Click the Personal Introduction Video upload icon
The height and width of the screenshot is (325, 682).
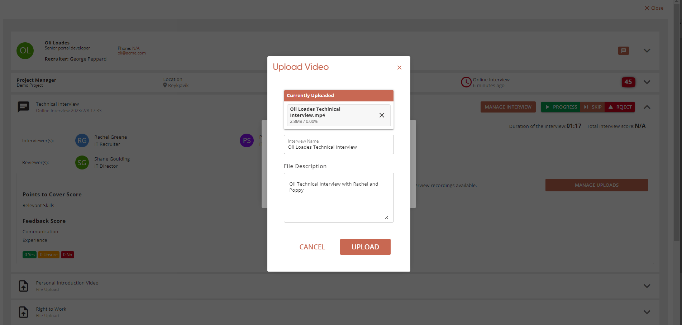point(24,286)
